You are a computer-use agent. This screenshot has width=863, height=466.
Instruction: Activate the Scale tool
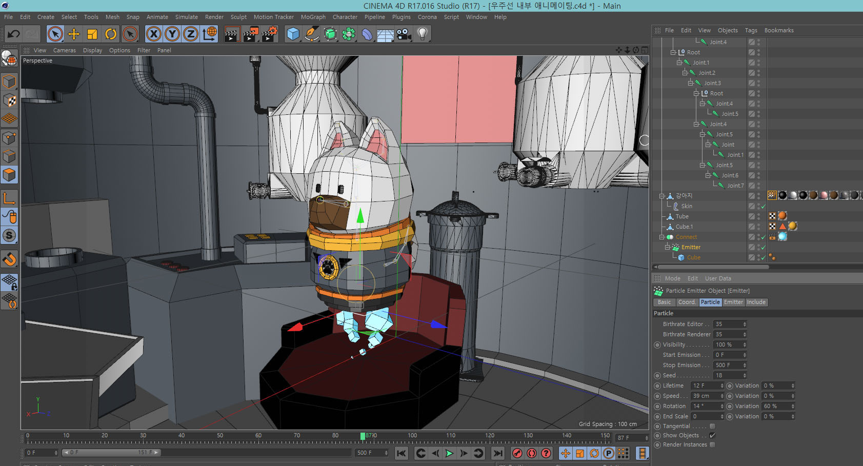pyautogui.click(x=92, y=34)
